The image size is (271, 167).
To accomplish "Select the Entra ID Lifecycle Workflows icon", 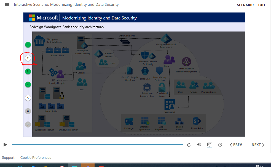I will point(130,71).
